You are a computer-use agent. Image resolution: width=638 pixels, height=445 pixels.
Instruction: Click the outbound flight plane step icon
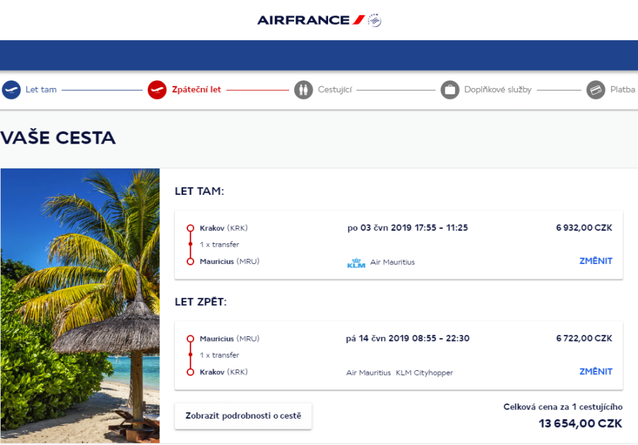[x=11, y=90]
